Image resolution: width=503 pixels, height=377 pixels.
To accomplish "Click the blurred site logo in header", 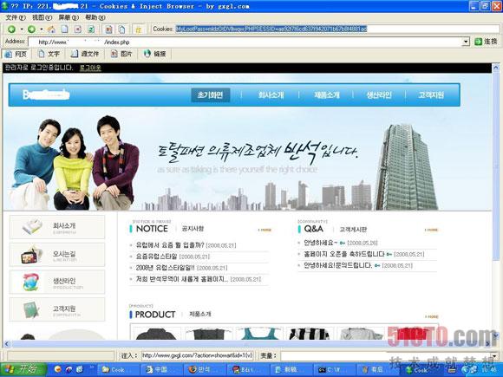I will (x=46, y=94).
